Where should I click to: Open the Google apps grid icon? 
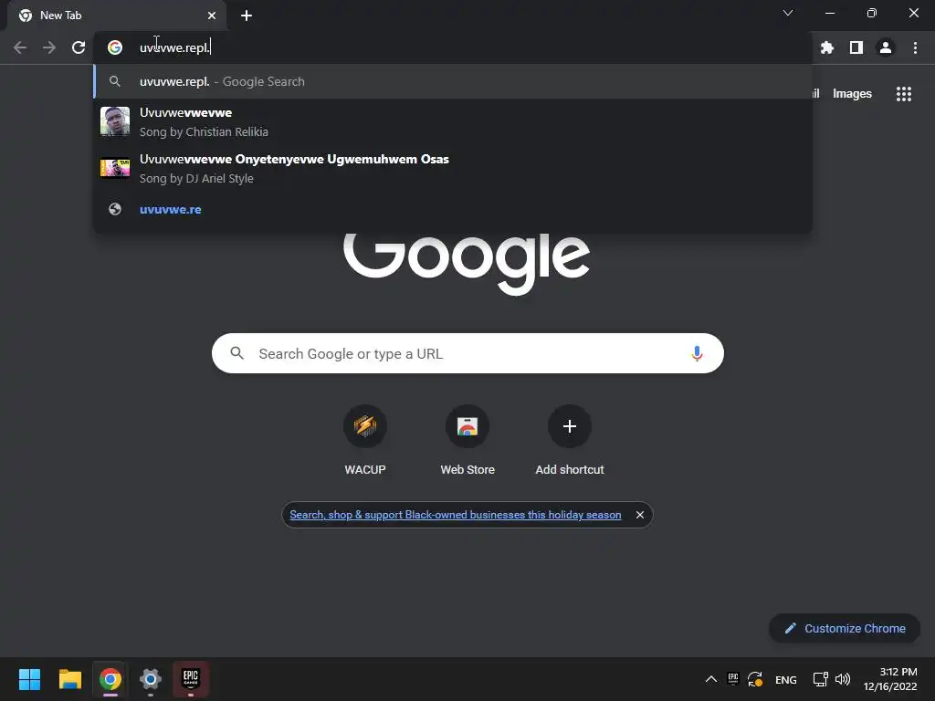click(904, 94)
